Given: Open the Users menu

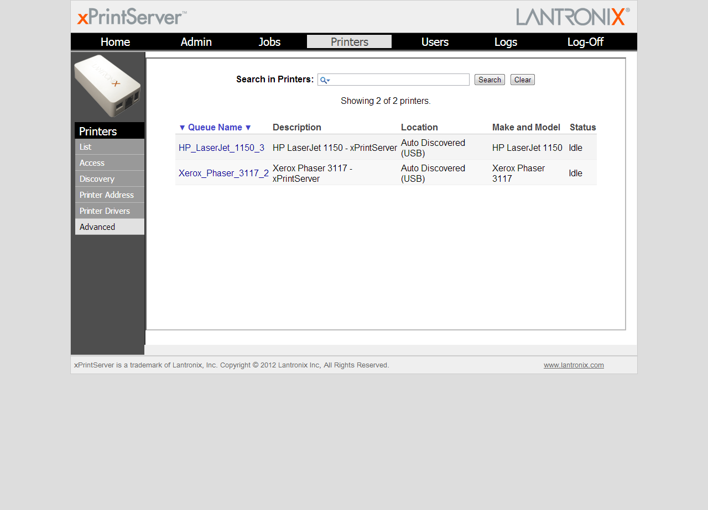Looking at the screenshot, I should [435, 42].
